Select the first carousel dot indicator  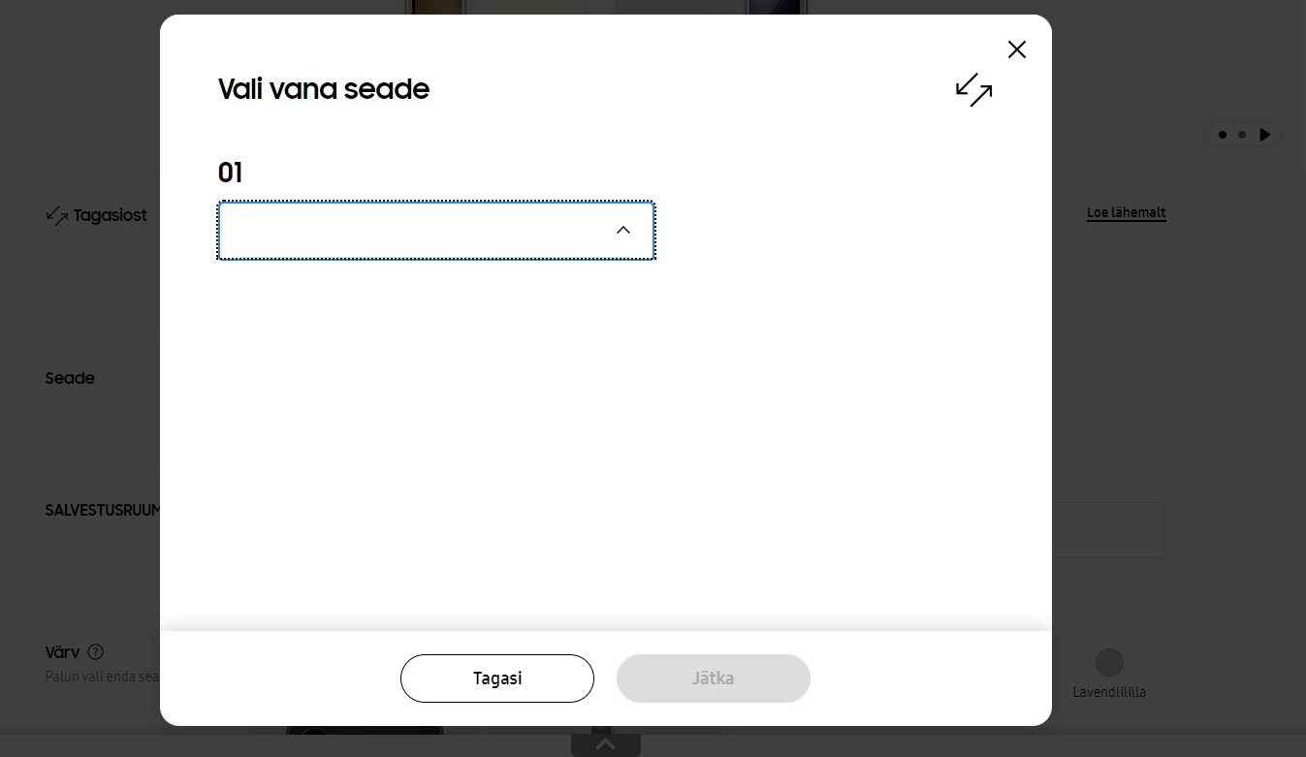click(1223, 135)
